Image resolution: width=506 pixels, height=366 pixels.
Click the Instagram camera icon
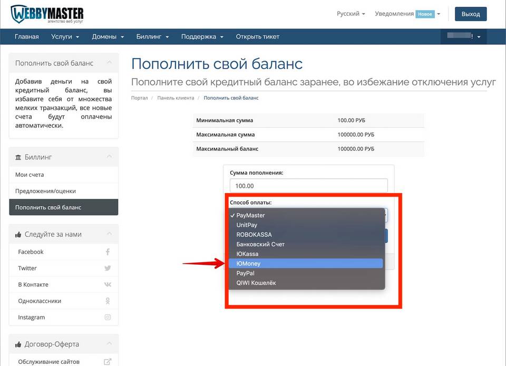tap(108, 317)
